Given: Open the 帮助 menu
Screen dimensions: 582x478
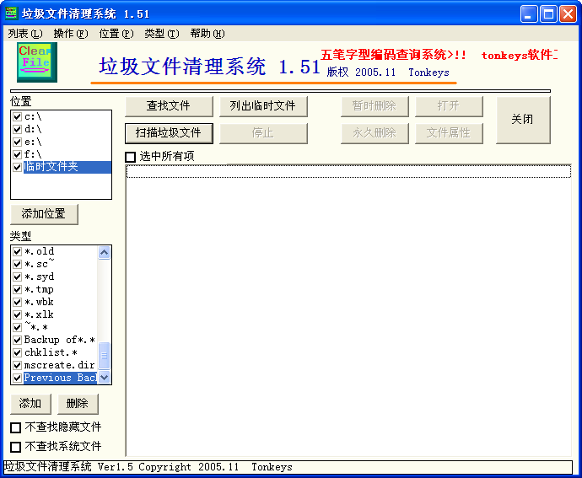Looking at the screenshot, I should (207, 34).
